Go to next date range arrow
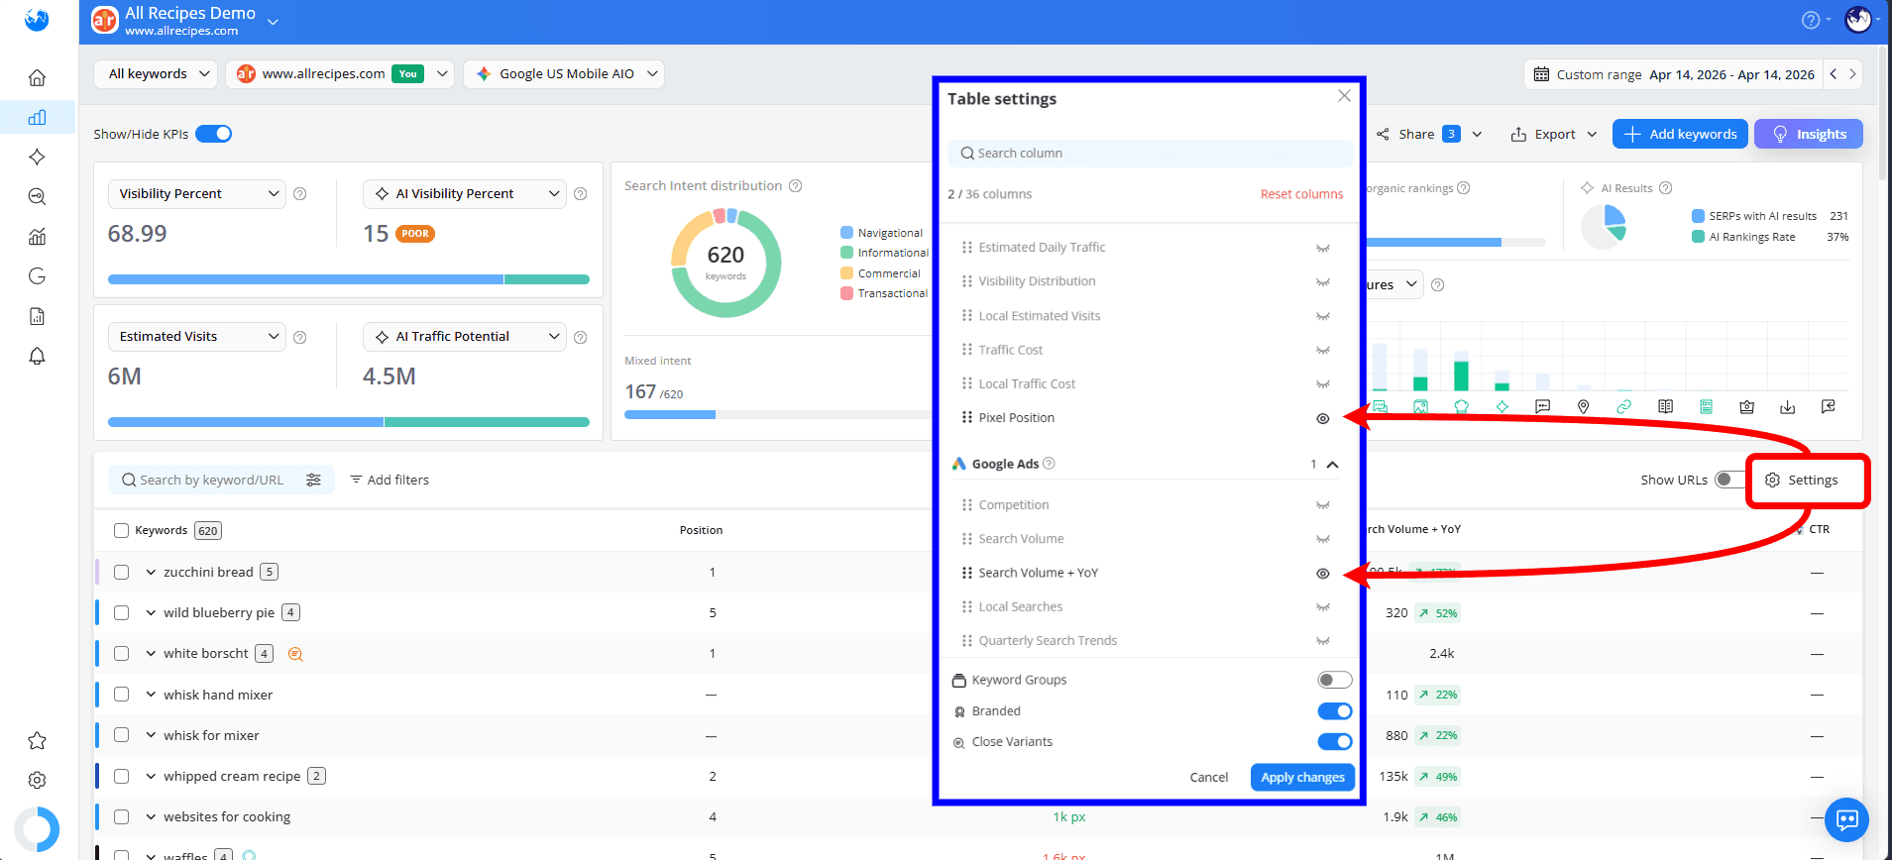The height and width of the screenshot is (861, 1892). 1851,74
